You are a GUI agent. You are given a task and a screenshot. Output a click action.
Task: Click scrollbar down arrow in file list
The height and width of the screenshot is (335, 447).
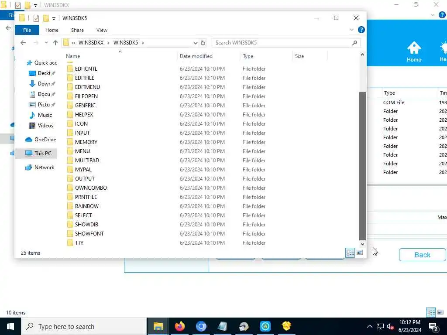(362, 244)
